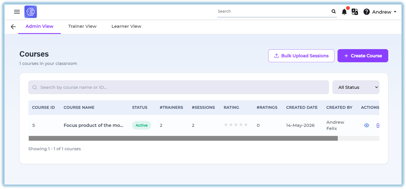Click 'Showing 1 - 1 of 1 courses' text
This screenshot has height=189, width=406.
(55, 149)
